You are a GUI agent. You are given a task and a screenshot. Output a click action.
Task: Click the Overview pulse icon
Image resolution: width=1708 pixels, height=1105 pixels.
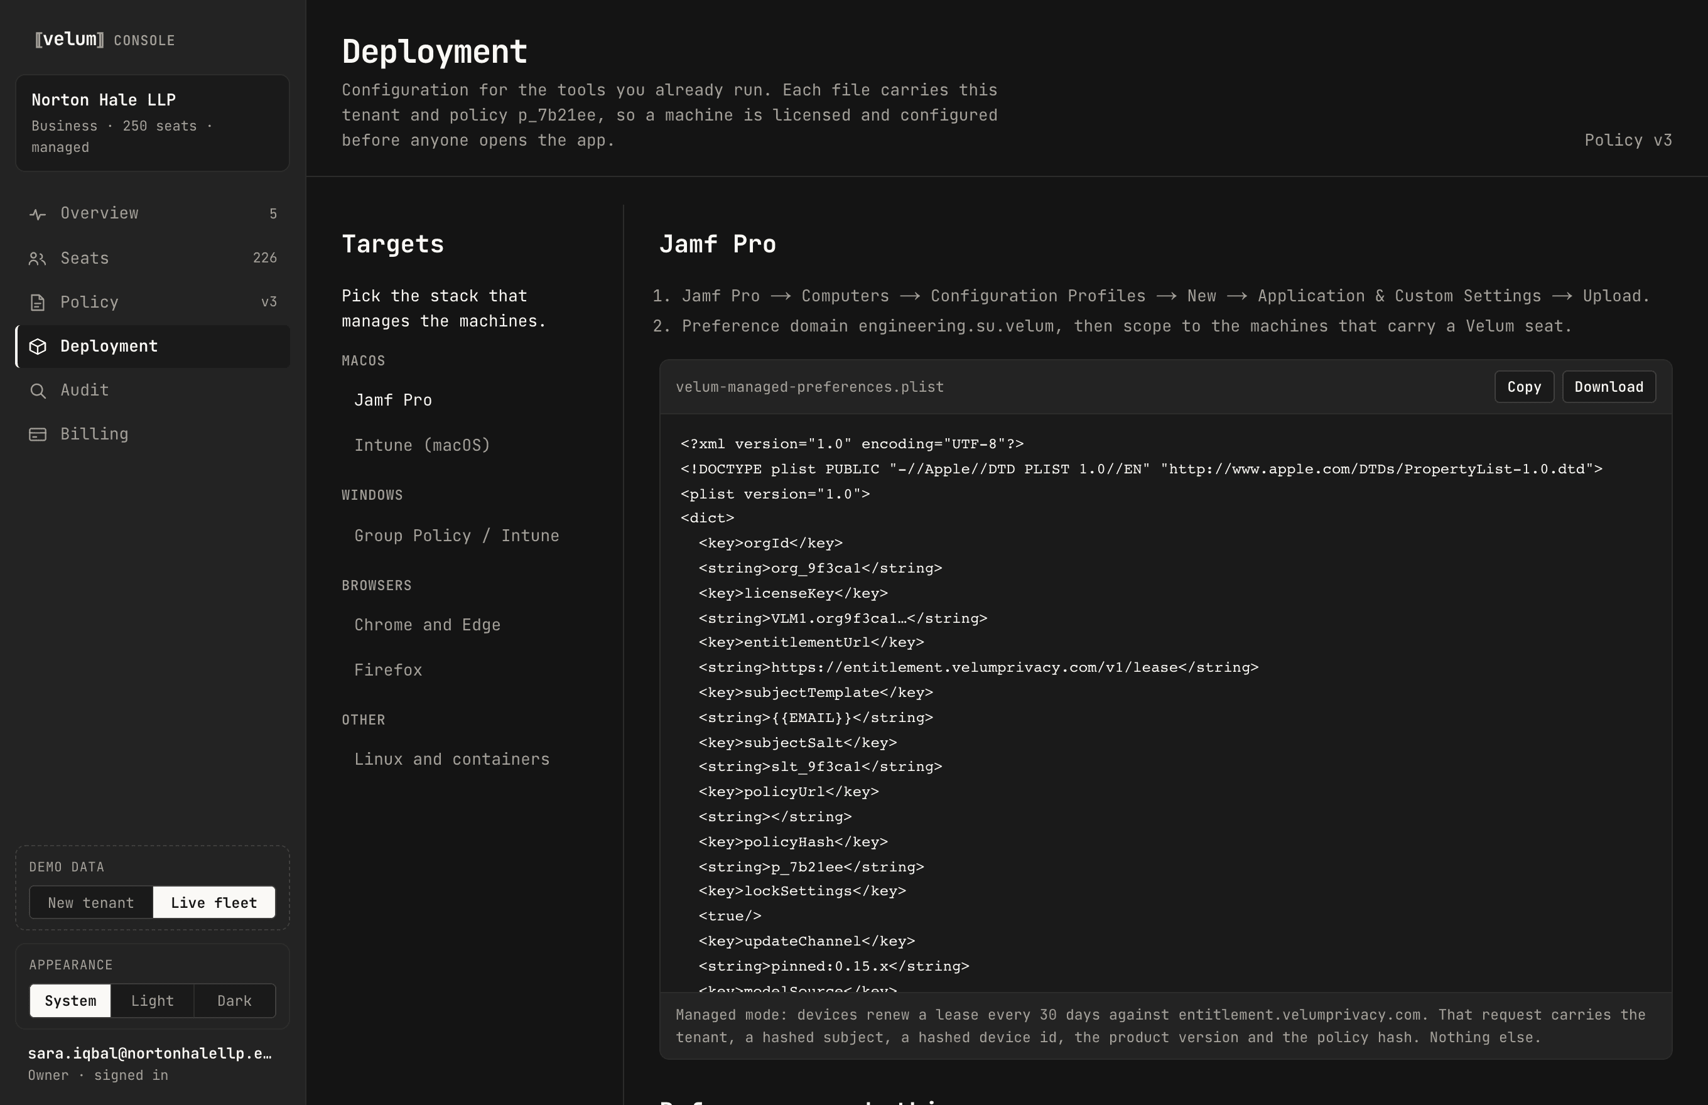[37, 214]
